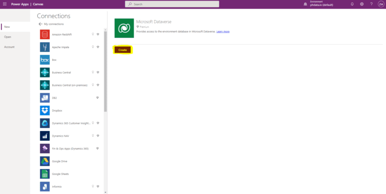The width and height of the screenshot is (386, 194).
Task: Click the premium diamond icon beside DB2
Action: 98,98
